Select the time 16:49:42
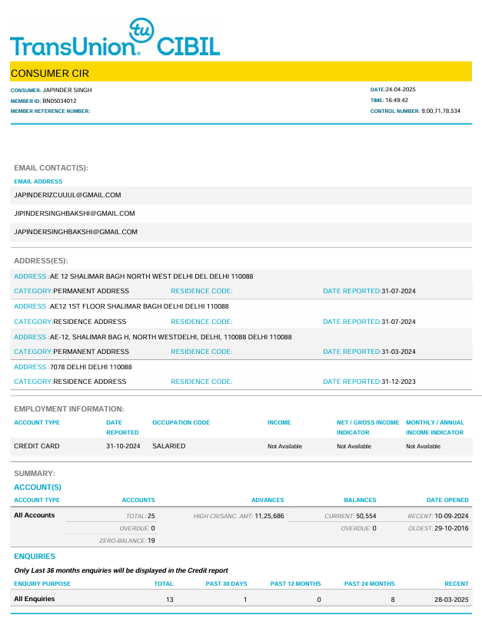The image size is (482, 618). coord(397,100)
